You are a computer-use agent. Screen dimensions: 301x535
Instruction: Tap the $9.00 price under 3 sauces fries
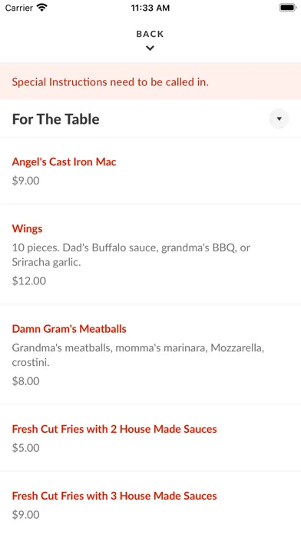[x=26, y=514]
